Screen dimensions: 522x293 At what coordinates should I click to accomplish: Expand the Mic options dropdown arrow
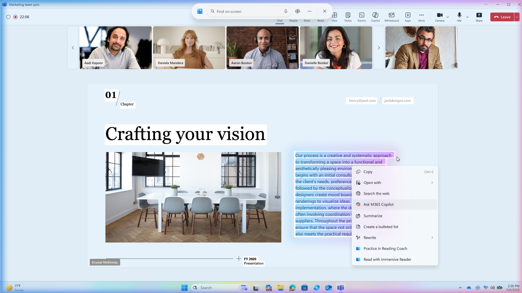(467, 17)
